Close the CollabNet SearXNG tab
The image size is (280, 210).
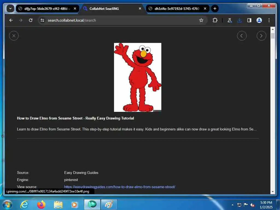140,8
